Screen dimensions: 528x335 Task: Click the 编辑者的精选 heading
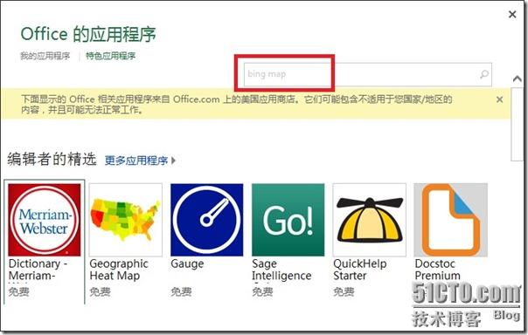(52, 160)
